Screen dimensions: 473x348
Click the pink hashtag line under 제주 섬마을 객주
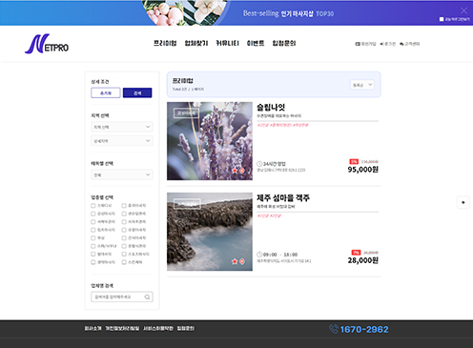(x=269, y=216)
